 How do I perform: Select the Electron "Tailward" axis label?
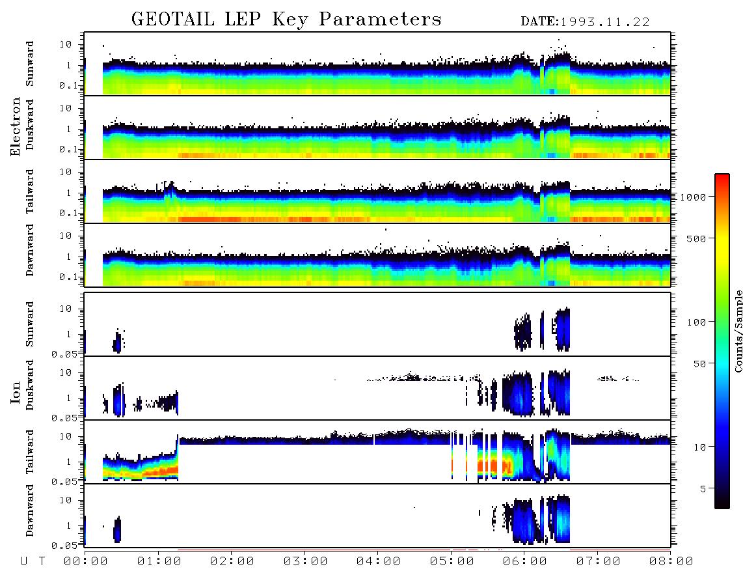(30, 191)
